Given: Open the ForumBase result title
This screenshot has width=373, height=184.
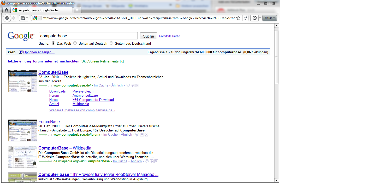Looking at the screenshot, I should 49,122.
